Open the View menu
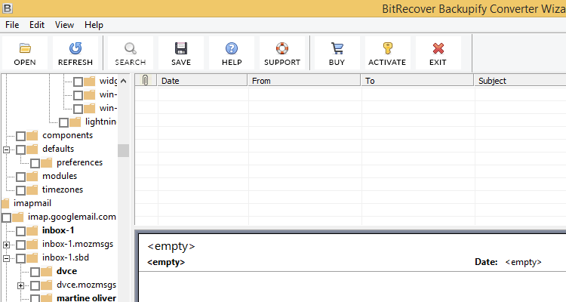Image resolution: width=566 pixels, height=302 pixels. coord(64,25)
